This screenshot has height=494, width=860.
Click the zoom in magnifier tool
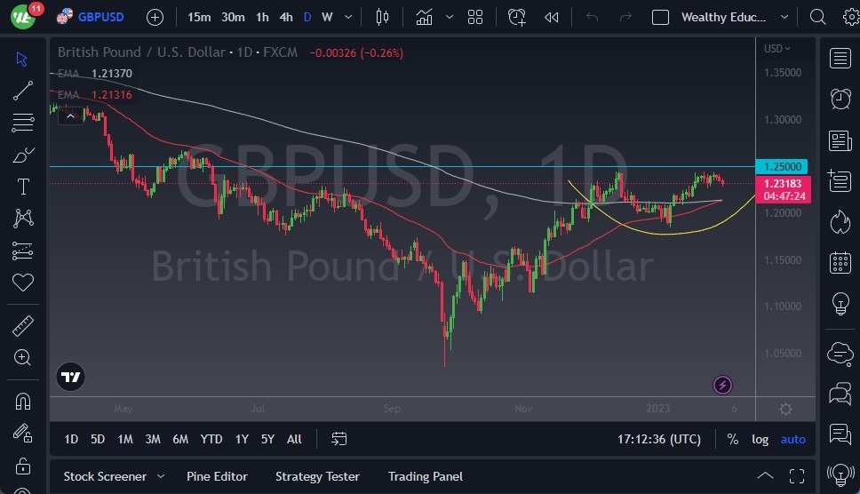pos(23,357)
